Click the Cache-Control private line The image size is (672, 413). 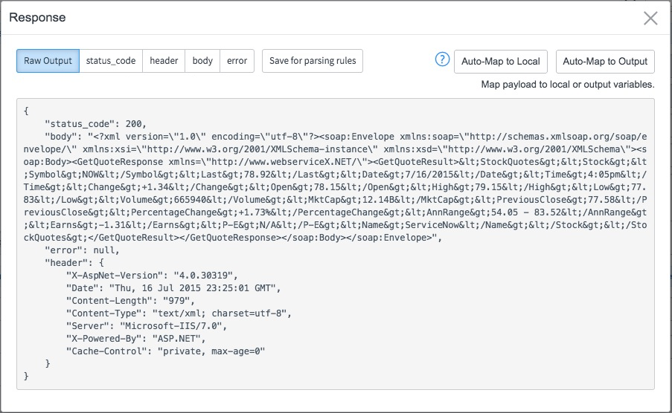(165, 351)
